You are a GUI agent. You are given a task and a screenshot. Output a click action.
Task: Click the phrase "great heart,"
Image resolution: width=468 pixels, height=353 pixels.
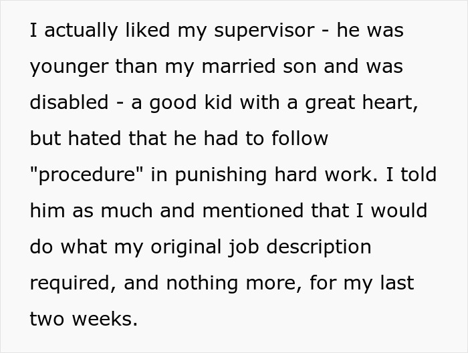[362, 103]
